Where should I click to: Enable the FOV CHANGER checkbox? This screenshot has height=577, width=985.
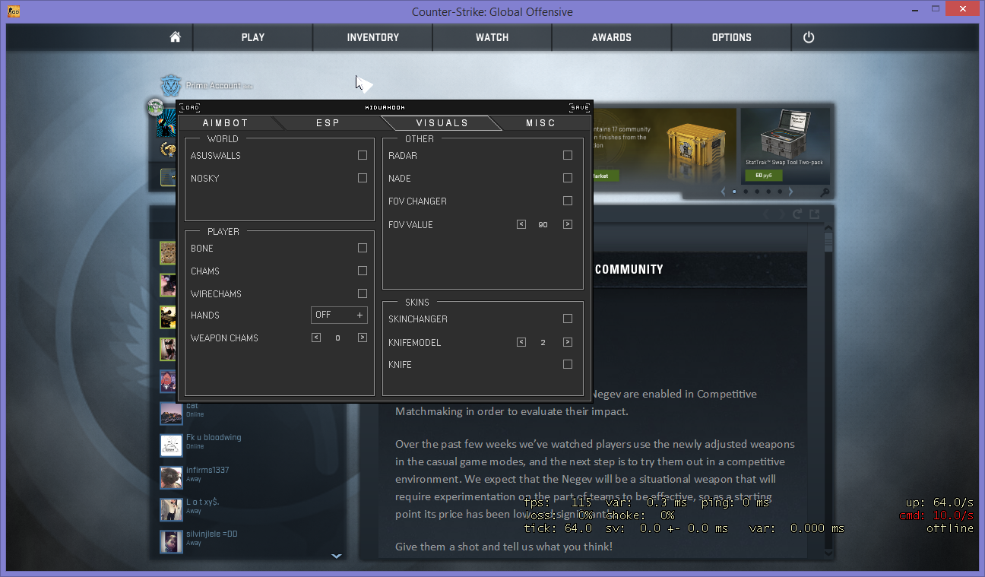pos(568,201)
